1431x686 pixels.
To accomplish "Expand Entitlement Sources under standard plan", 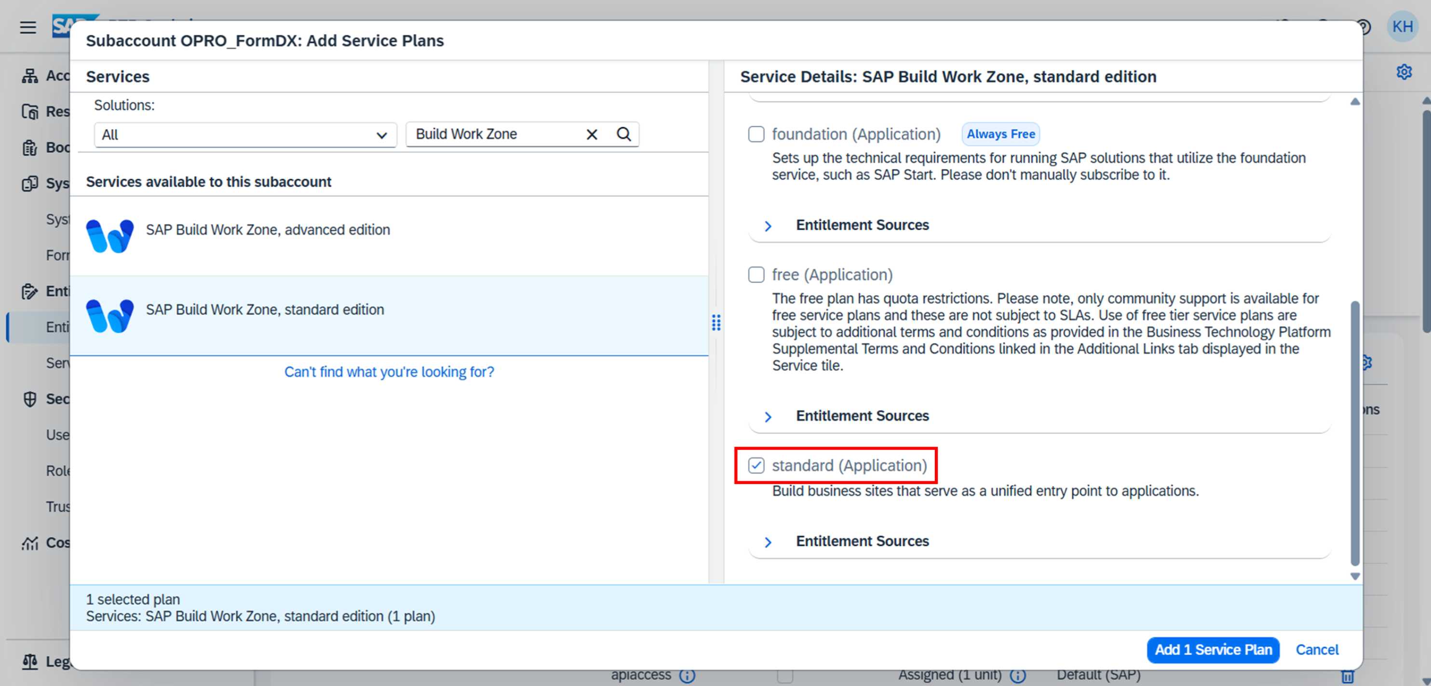I will pos(768,541).
